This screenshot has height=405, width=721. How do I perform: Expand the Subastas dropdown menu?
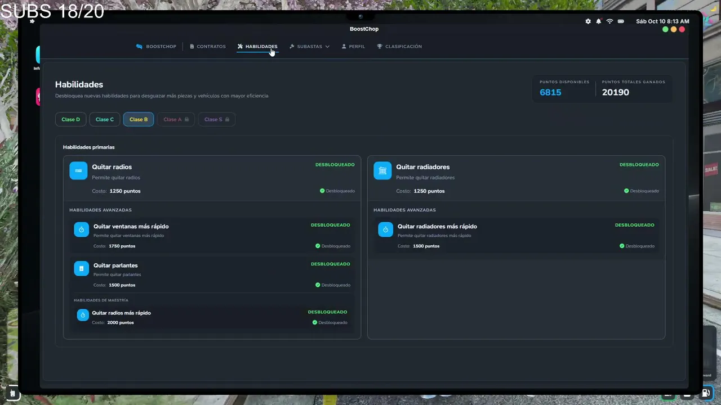click(x=309, y=47)
